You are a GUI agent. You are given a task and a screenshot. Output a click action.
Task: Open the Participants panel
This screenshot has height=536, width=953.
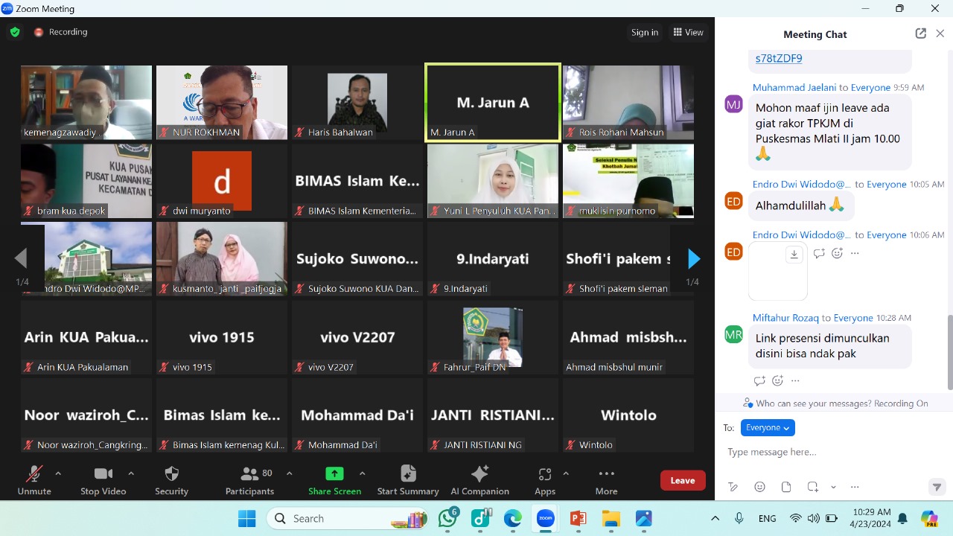(250, 480)
